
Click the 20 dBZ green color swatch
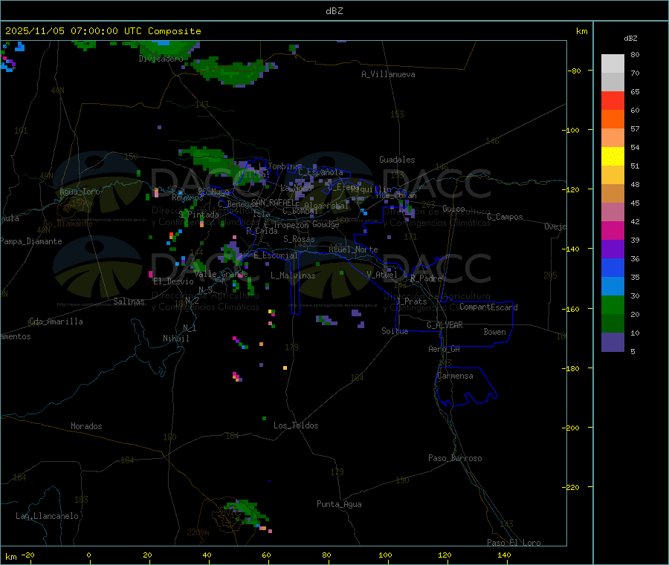[x=613, y=304]
